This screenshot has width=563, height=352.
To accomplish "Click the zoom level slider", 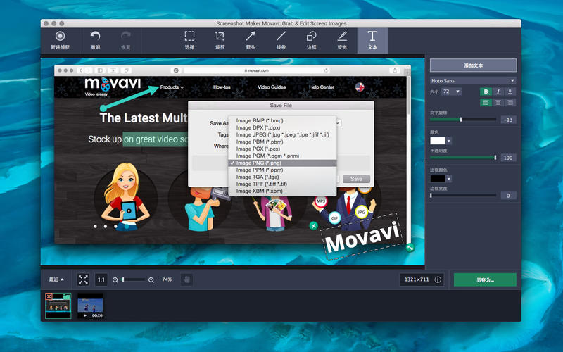I will click(134, 279).
